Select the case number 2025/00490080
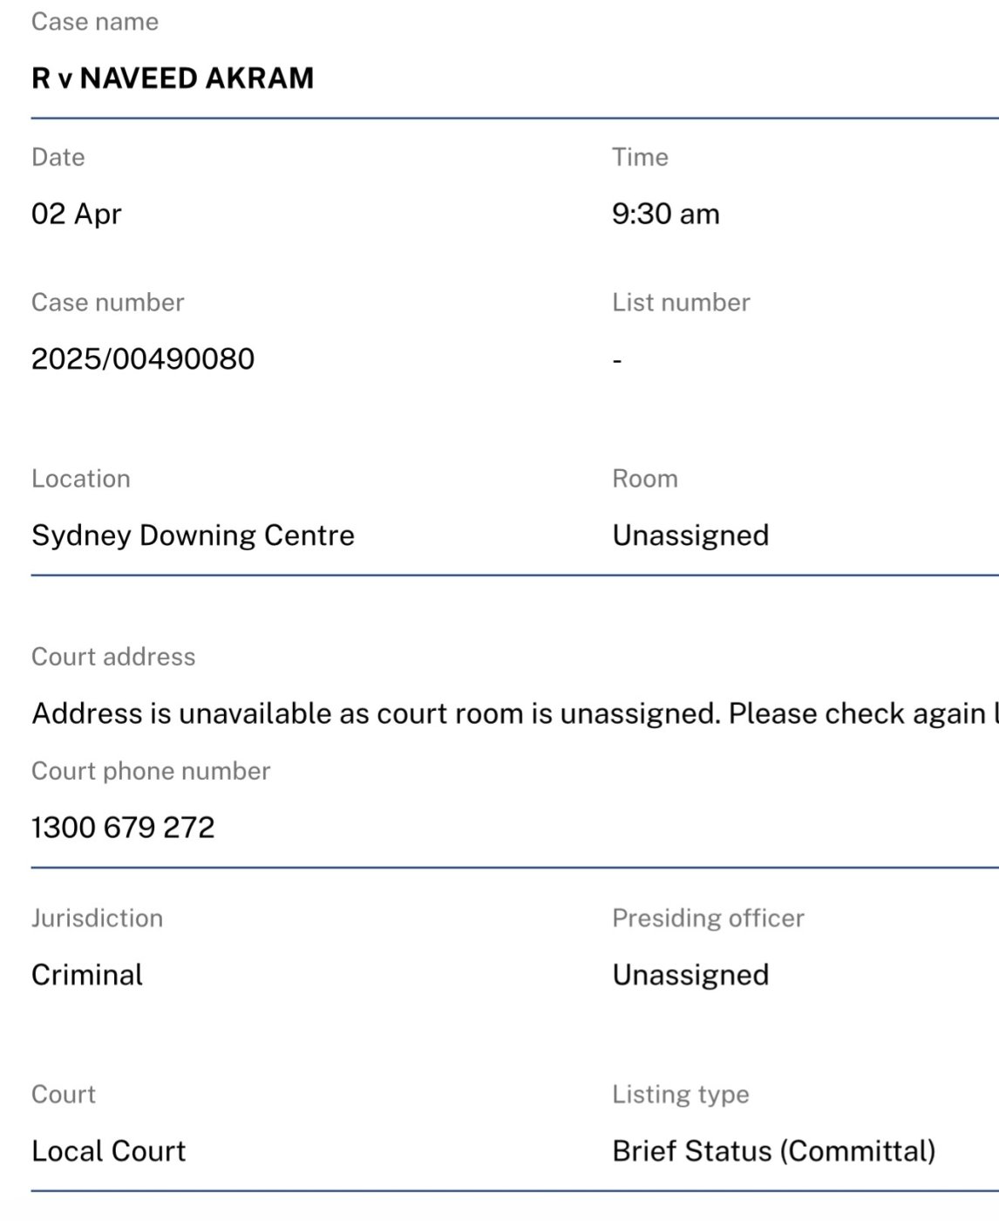999x1221 pixels. 143,358
